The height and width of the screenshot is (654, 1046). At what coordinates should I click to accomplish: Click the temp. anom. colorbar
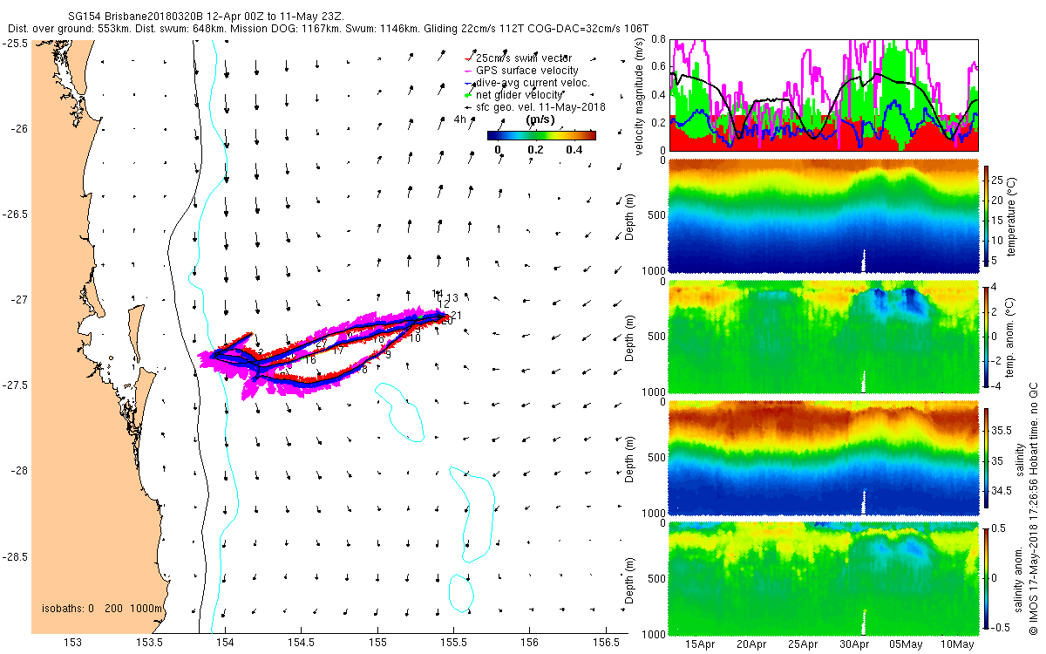click(987, 335)
